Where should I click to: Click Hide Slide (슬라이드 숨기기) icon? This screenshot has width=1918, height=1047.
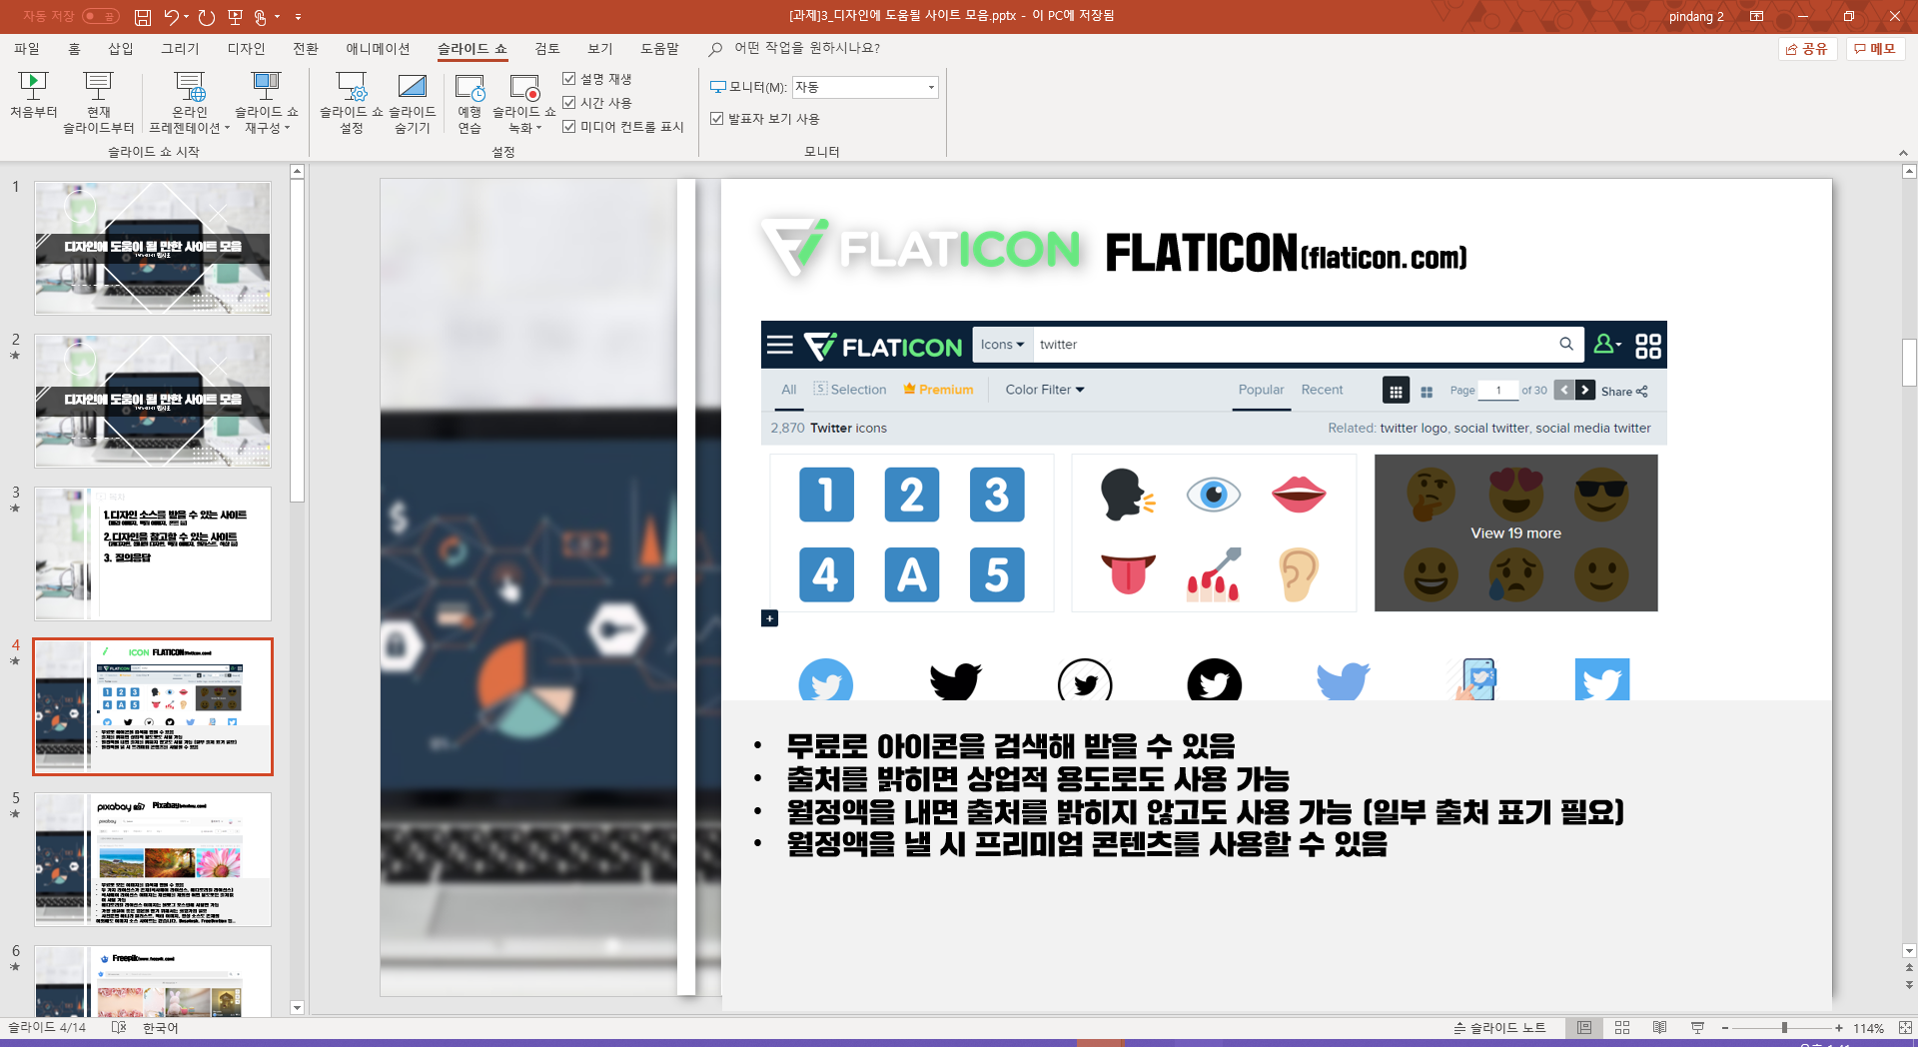412,102
